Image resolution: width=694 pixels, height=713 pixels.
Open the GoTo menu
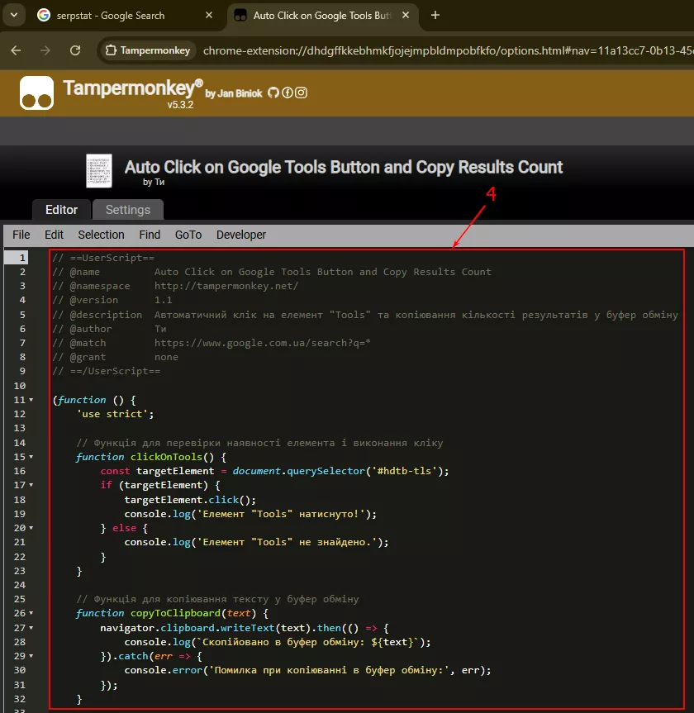pyautogui.click(x=188, y=235)
